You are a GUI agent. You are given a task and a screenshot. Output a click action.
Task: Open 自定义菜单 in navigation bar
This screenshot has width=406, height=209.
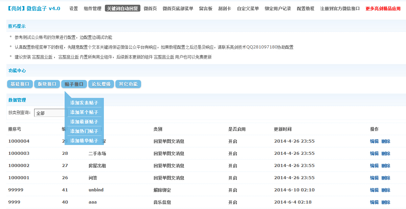(x=248, y=8)
